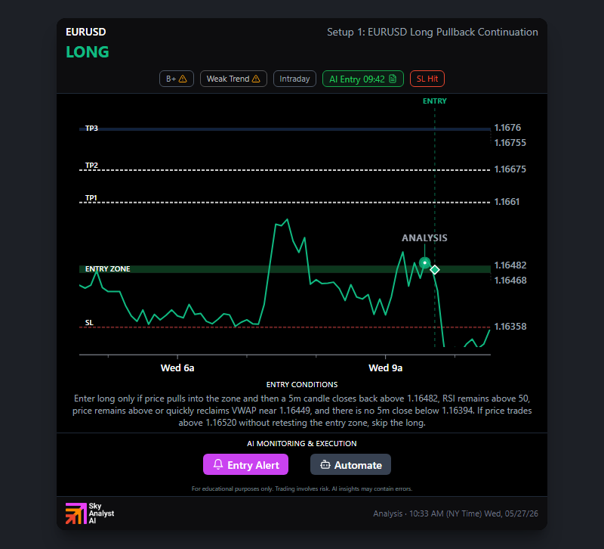This screenshot has width=604, height=549.
Task: Open the B+ grade badge
Action: (177, 79)
